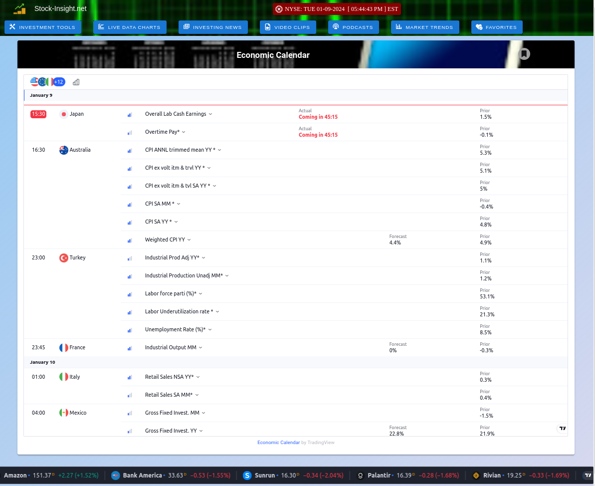Click the January 10 date header

pyautogui.click(x=42, y=362)
